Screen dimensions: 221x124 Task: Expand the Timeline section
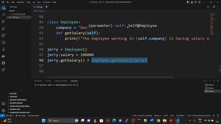tap(19, 96)
